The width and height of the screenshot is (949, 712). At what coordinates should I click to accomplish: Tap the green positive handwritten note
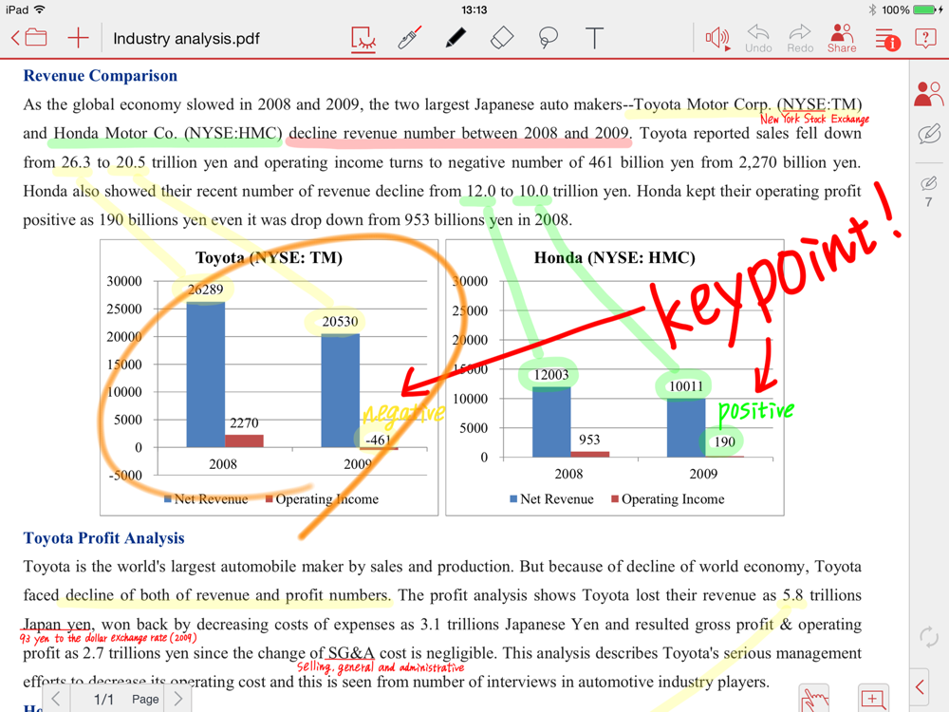pyautogui.click(x=755, y=412)
